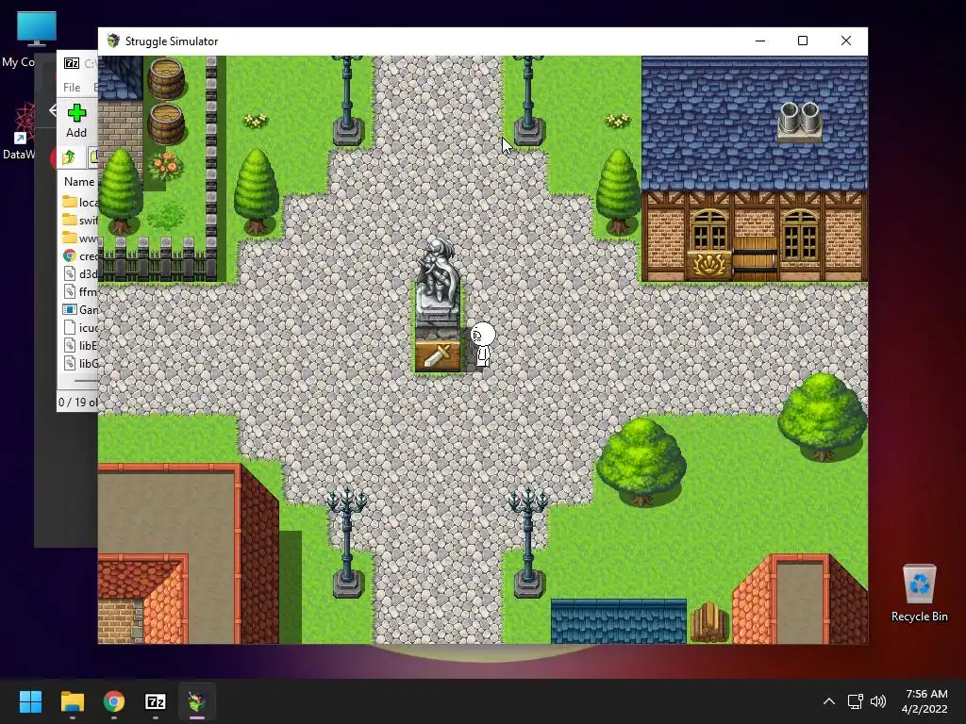Click the 7-Zip window's 7z title icon

[x=72, y=63]
